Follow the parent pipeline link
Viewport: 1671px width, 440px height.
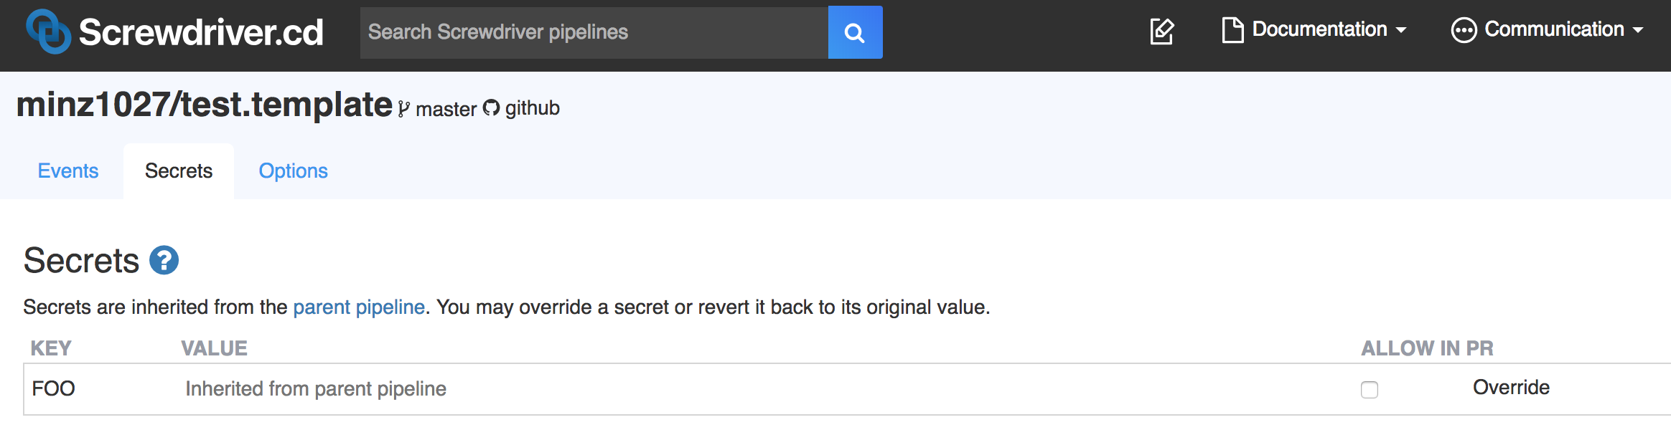click(359, 307)
